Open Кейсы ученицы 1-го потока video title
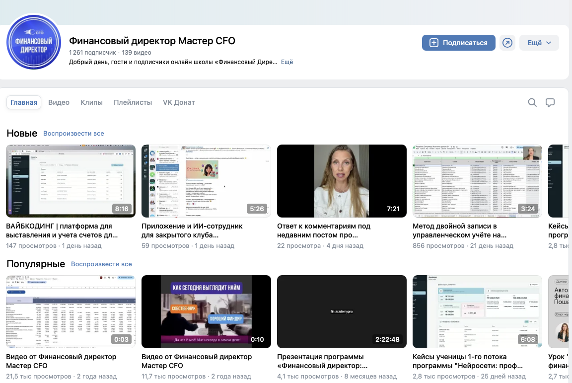The image size is (572, 383). tap(468, 362)
